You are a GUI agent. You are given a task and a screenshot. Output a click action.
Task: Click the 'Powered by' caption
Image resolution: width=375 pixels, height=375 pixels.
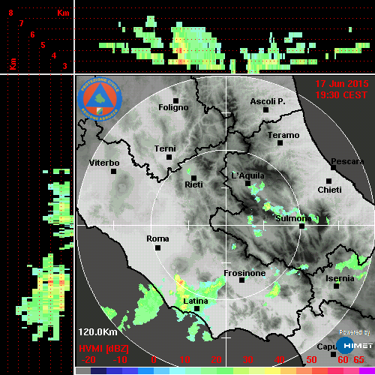coord(355,332)
